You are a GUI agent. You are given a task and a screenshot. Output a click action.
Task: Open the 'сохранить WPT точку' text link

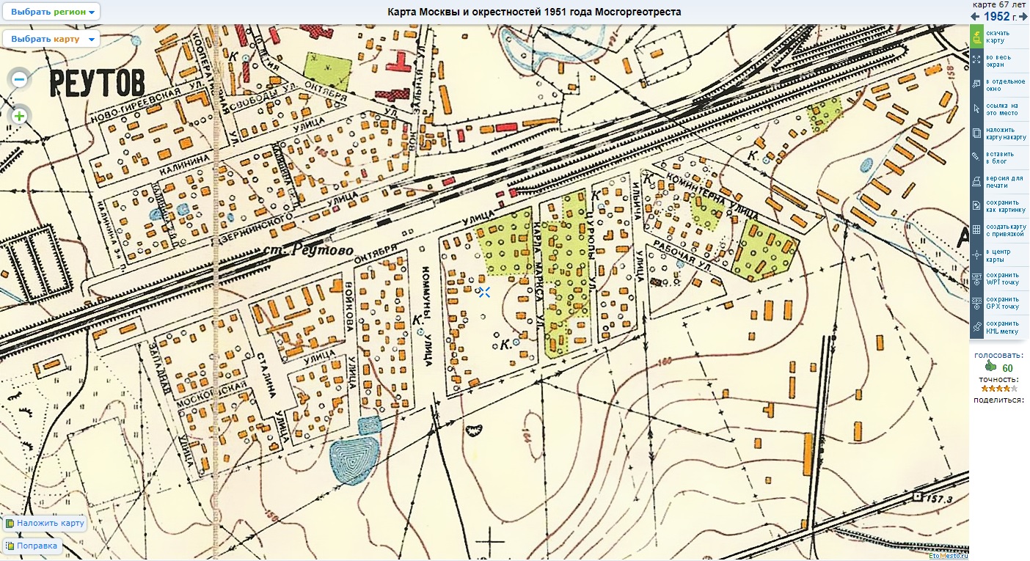1002,279
